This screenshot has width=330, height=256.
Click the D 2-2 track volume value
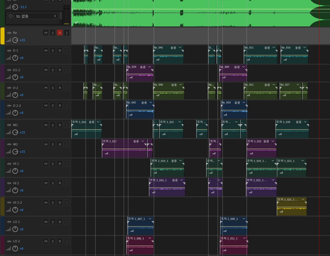21,114
